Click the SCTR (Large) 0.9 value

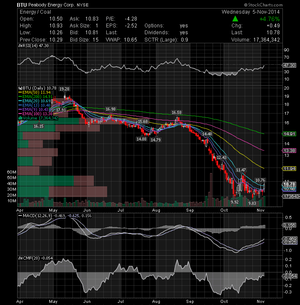coord(184,40)
